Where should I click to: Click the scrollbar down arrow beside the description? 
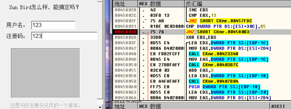tap(100, 107)
